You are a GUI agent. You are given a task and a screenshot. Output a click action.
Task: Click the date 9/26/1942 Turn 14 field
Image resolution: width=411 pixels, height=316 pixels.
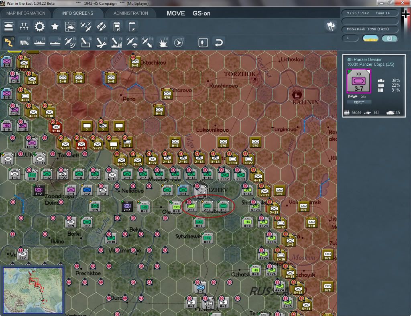point(370,13)
